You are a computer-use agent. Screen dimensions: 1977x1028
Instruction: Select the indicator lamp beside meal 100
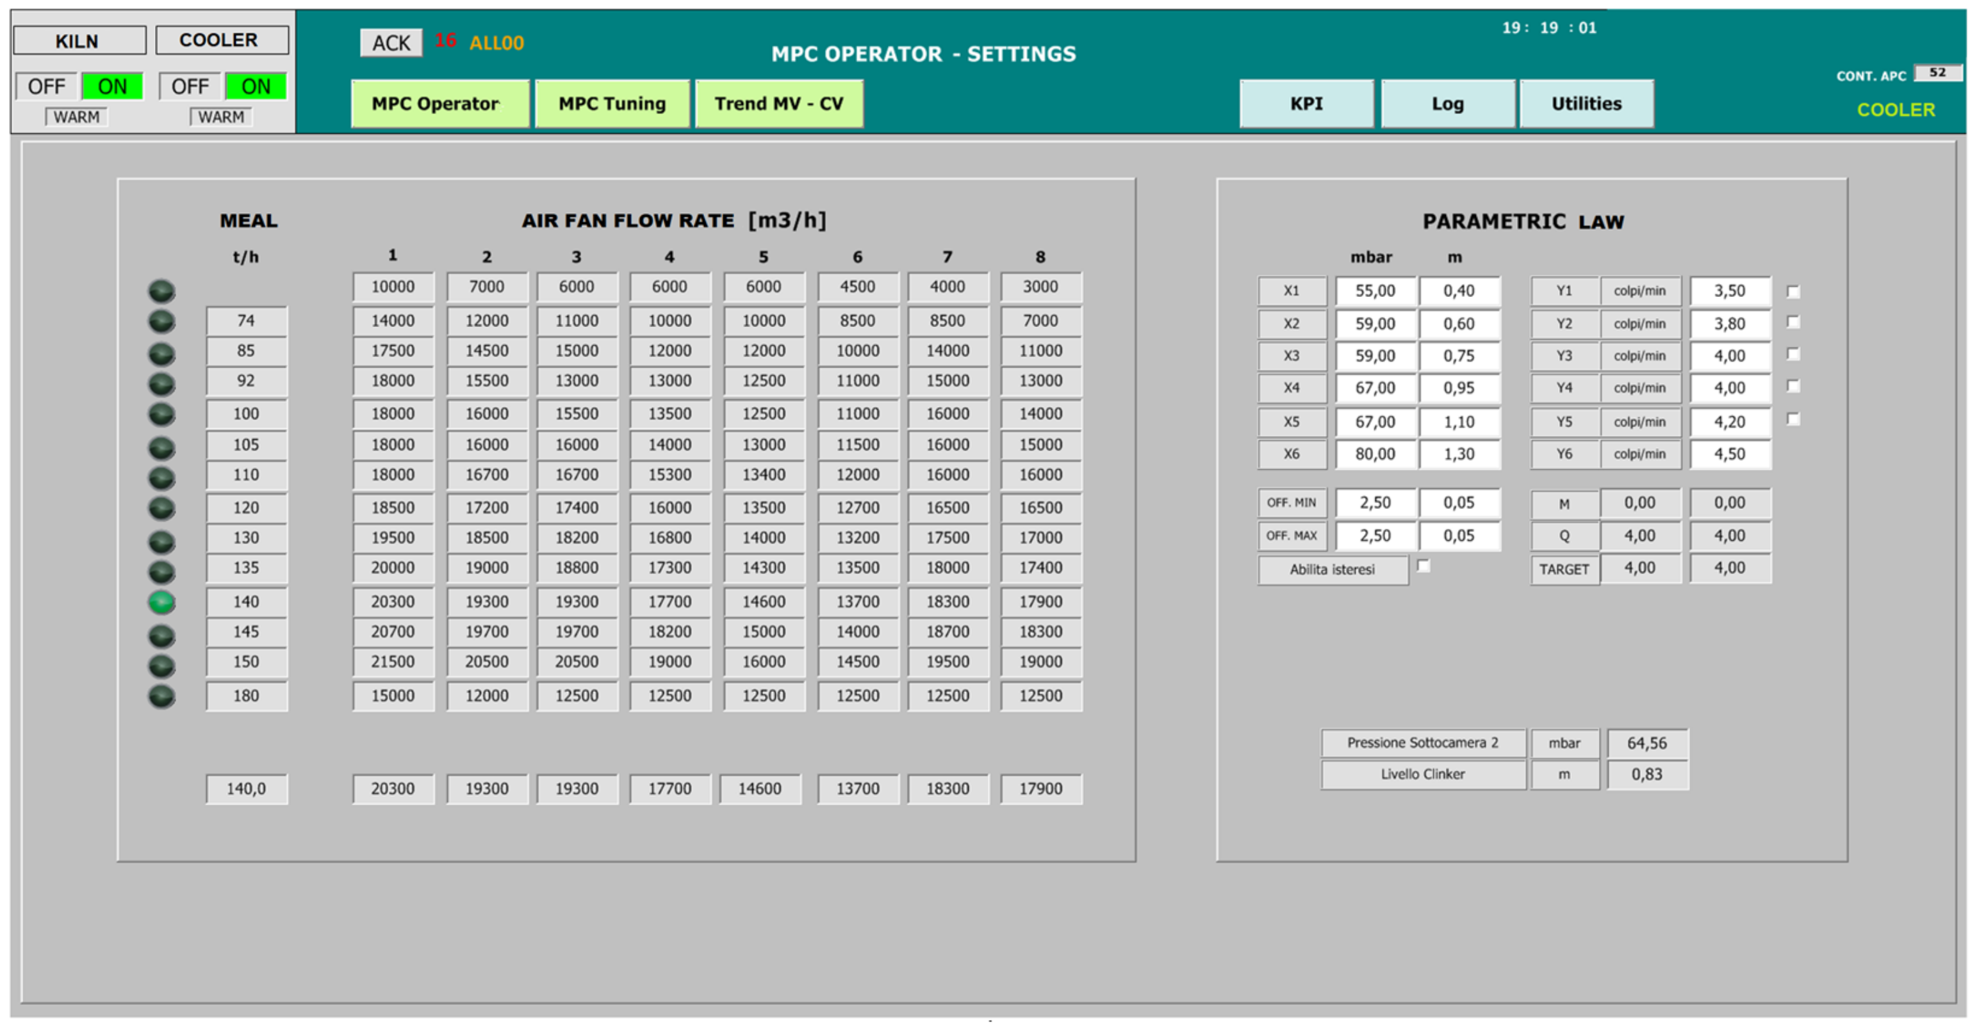click(x=161, y=415)
